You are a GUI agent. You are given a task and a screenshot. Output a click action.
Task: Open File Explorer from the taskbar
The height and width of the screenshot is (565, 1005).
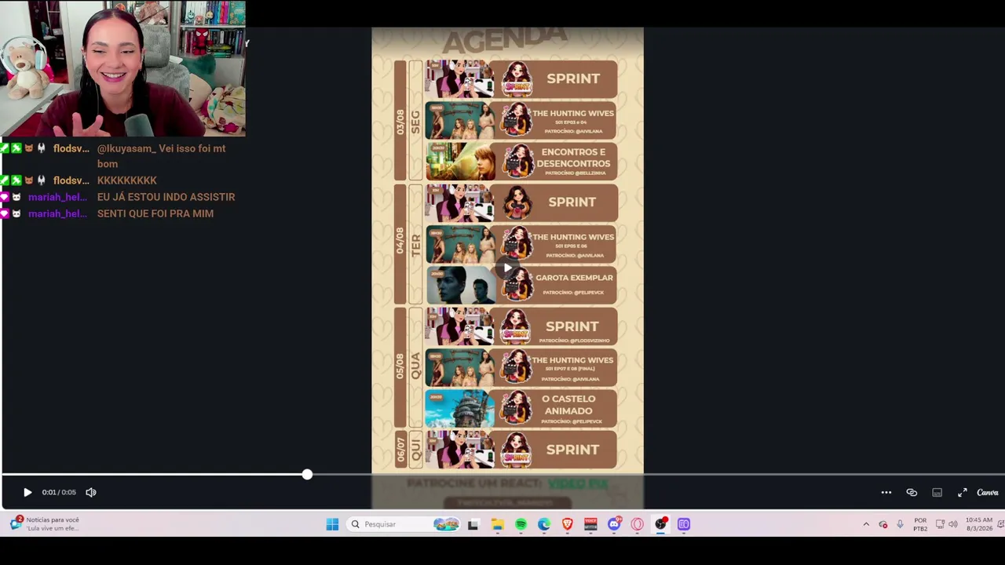[x=498, y=524]
